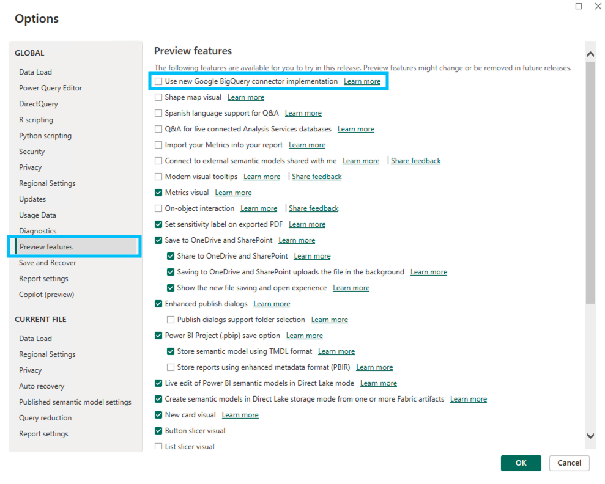Image resolution: width=605 pixels, height=484 pixels.
Task: Enable Spanish language support for Q&A
Action: pos(158,113)
